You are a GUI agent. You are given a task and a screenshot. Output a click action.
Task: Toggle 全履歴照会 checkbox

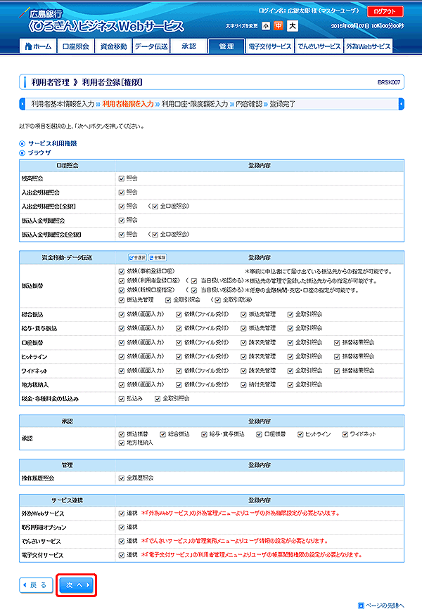coord(122,478)
